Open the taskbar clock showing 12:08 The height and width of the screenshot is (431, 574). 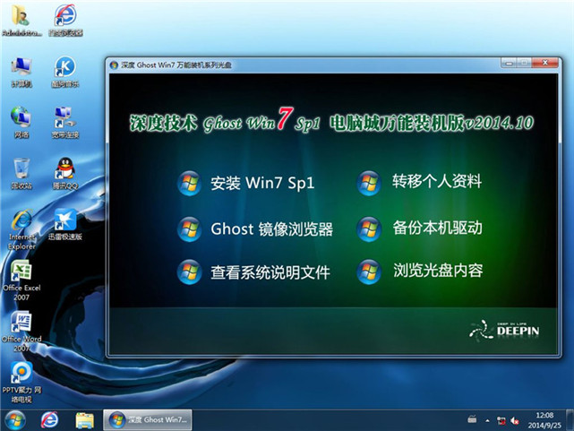point(544,420)
